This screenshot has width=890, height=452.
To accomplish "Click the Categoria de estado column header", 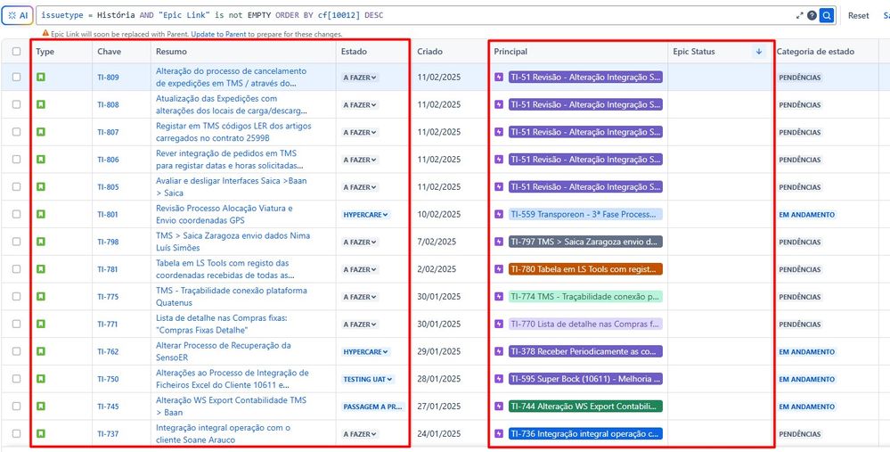I will [815, 51].
